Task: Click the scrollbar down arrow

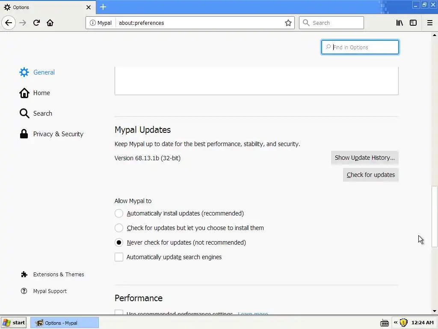Action: [435, 311]
